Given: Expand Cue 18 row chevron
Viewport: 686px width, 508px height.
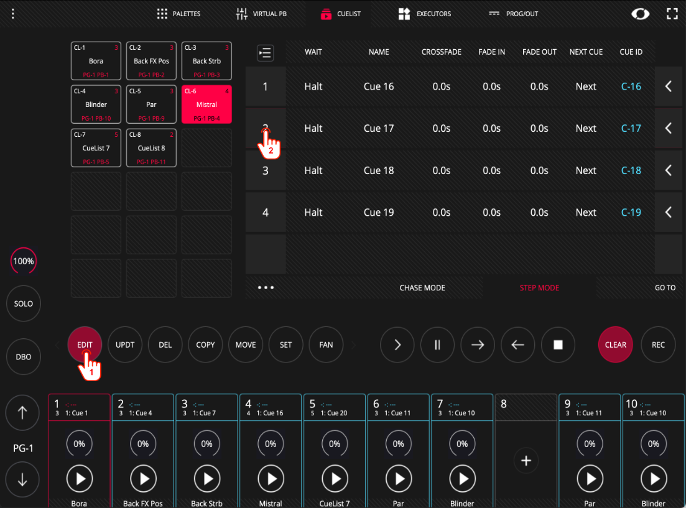Looking at the screenshot, I should click(x=669, y=170).
